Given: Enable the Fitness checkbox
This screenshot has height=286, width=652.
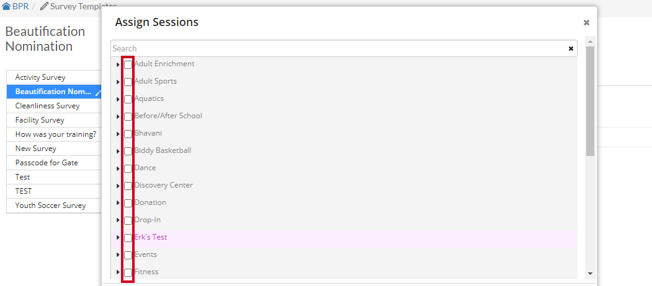Looking at the screenshot, I should 128,272.
